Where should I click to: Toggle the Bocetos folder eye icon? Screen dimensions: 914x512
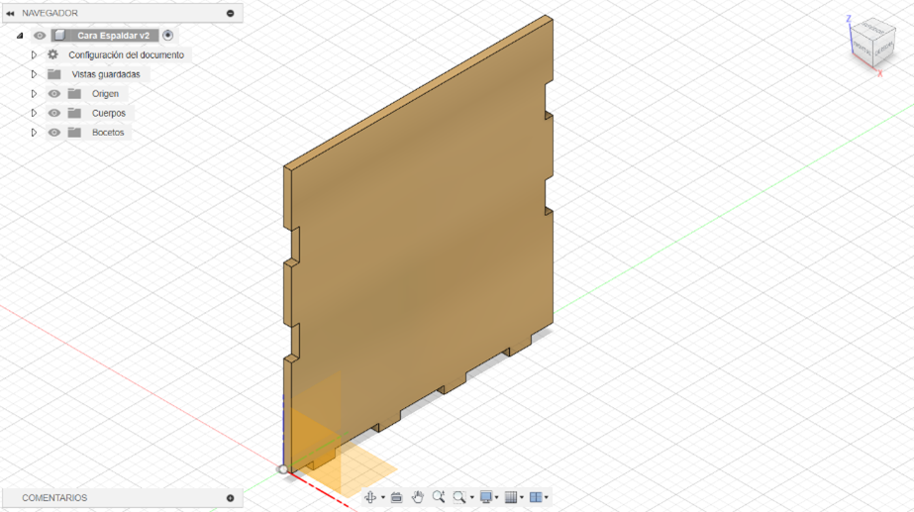(x=54, y=133)
